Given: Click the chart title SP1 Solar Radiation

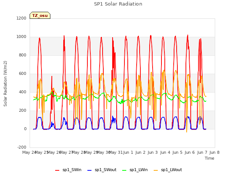Looking at the screenshot, I should (x=118, y=4).
